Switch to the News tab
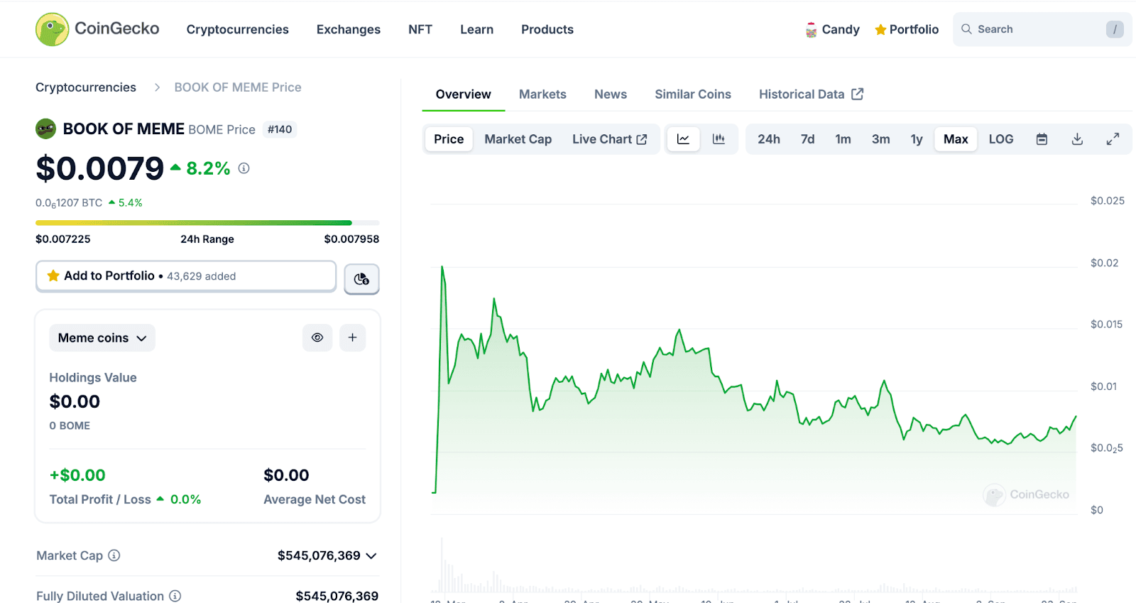The height and width of the screenshot is (603, 1136). (611, 94)
